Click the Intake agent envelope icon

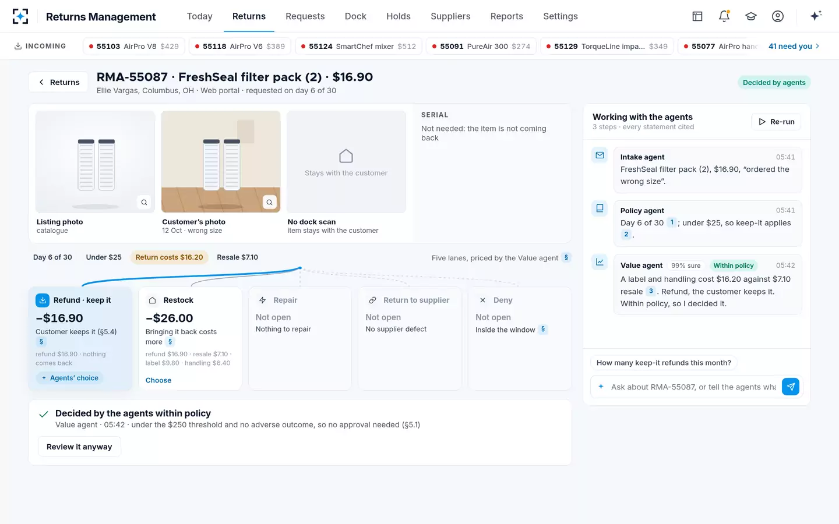coord(600,155)
